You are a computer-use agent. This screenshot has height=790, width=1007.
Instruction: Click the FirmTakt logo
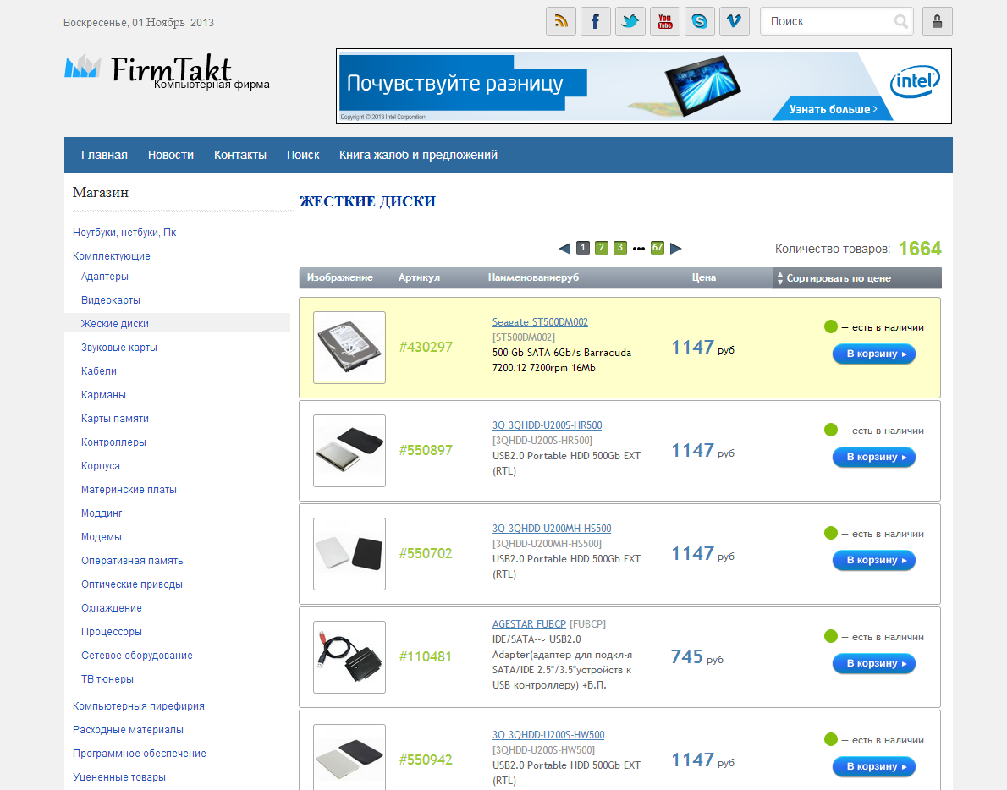coord(167,70)
